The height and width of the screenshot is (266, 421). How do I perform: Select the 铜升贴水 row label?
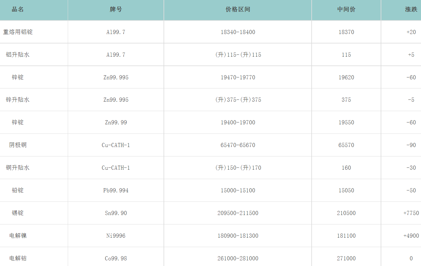coord(18,168)
